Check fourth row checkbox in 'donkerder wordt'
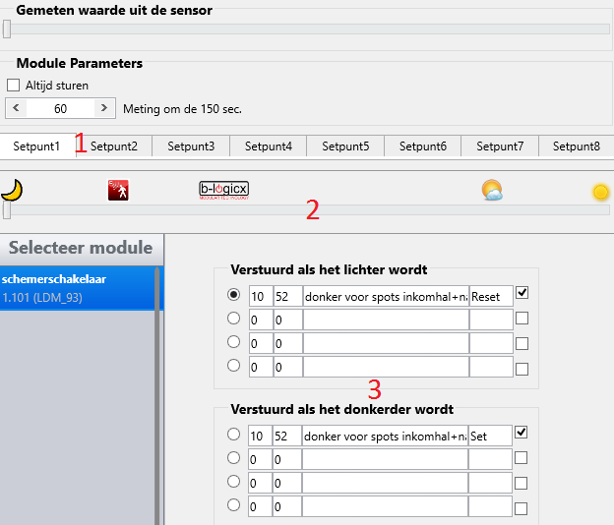614x525 pixels. coord(522,508)
